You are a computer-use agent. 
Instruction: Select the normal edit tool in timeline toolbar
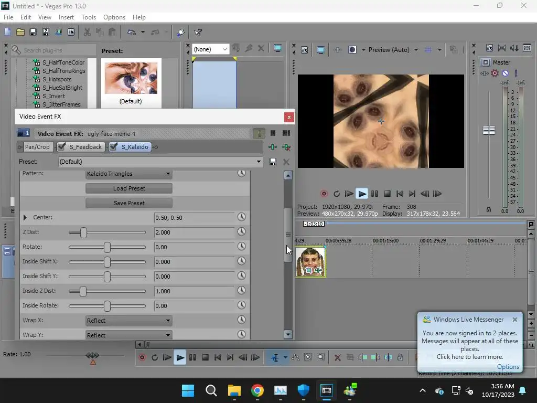point(275,357)
